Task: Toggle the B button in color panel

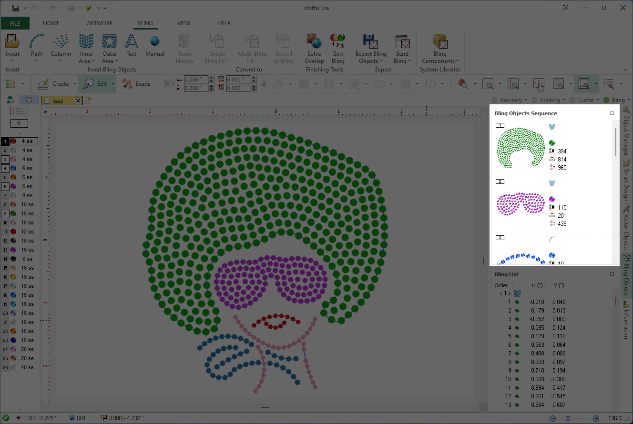Action: click(x=19, y=123)
